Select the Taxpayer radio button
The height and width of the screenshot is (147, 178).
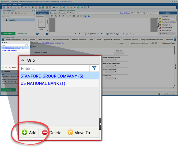point(33,52)
